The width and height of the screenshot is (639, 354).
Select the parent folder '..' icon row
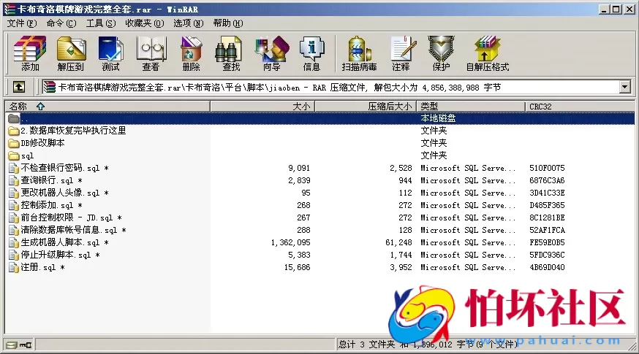(14, 118)
